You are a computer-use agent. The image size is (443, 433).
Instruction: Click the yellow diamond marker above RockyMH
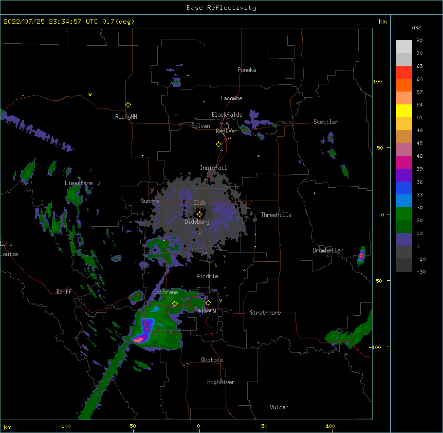(128, 105)
